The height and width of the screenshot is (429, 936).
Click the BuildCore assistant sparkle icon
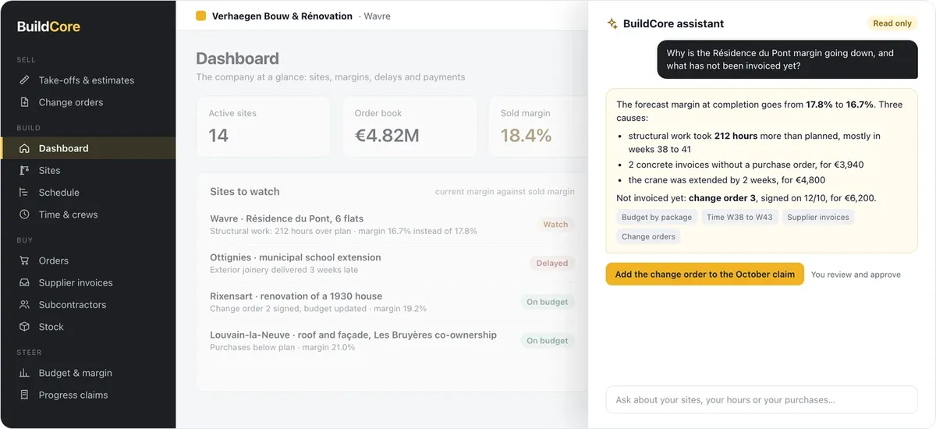pos(612,23)
